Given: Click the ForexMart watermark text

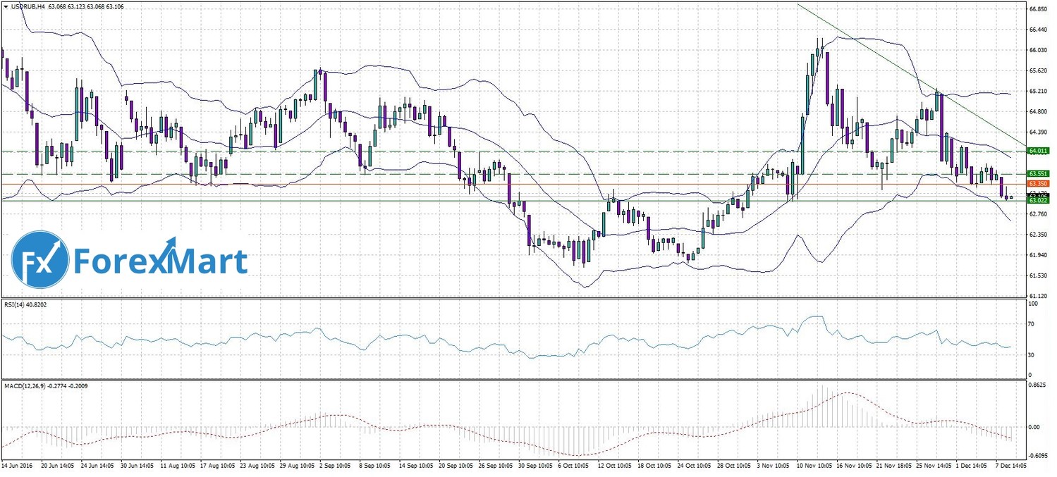Looking at the screenshot, I should (160, 261).
